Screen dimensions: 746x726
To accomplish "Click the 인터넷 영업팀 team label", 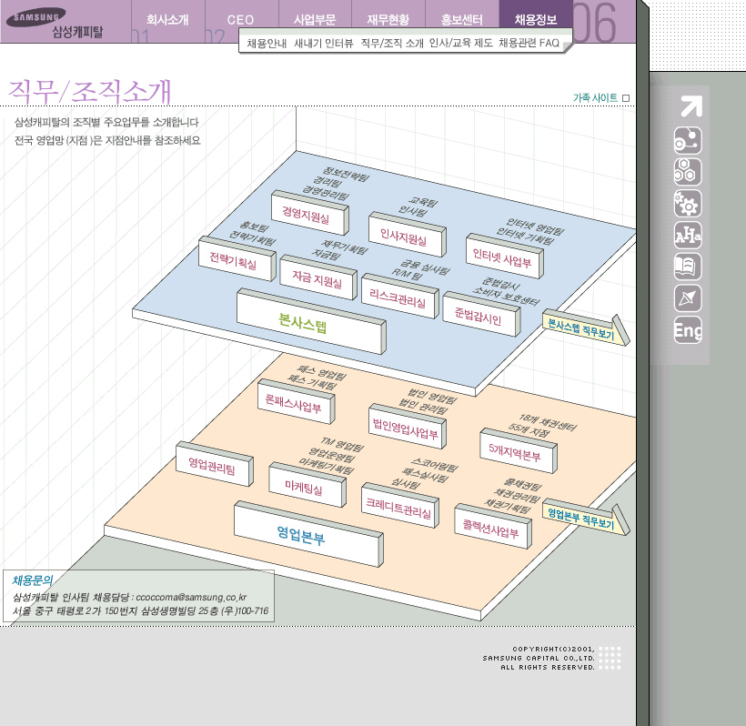I will pos(535,227).
